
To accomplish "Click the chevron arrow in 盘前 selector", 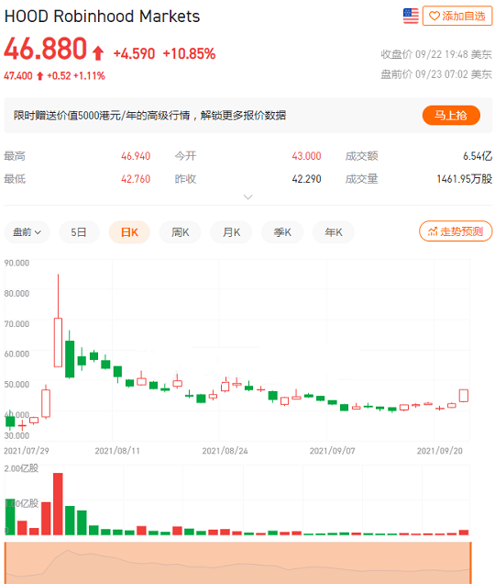I will click(38, 232).
